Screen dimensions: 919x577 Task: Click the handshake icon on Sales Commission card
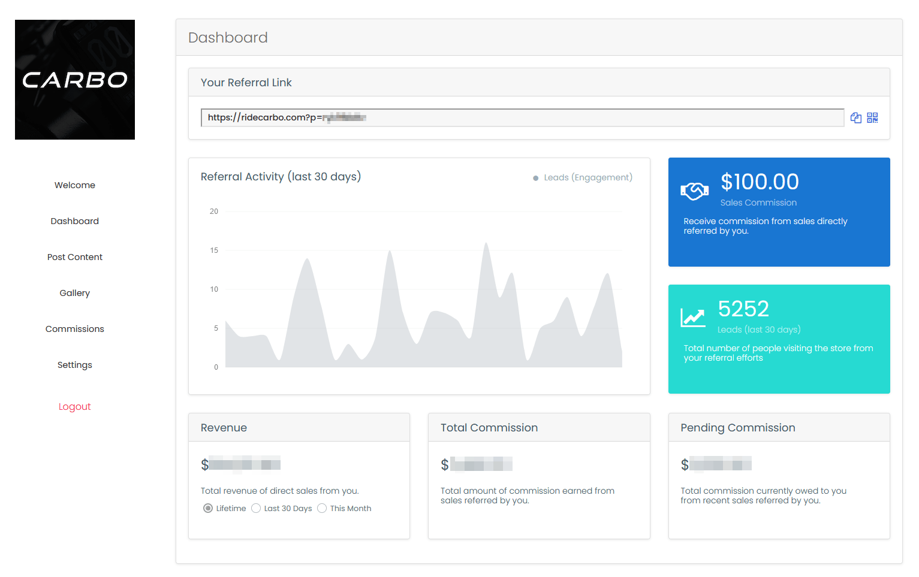(694, 191)
